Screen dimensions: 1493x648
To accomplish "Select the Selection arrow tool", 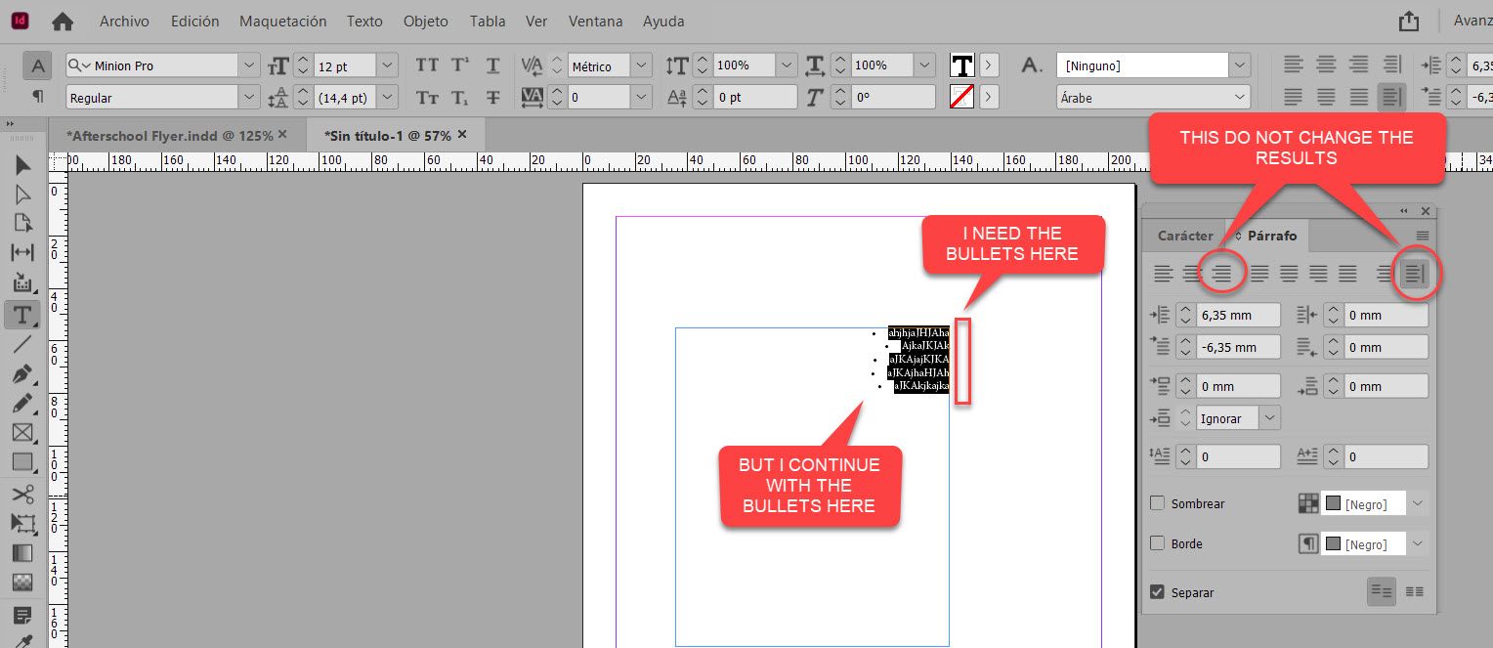I will pos(23,165).
